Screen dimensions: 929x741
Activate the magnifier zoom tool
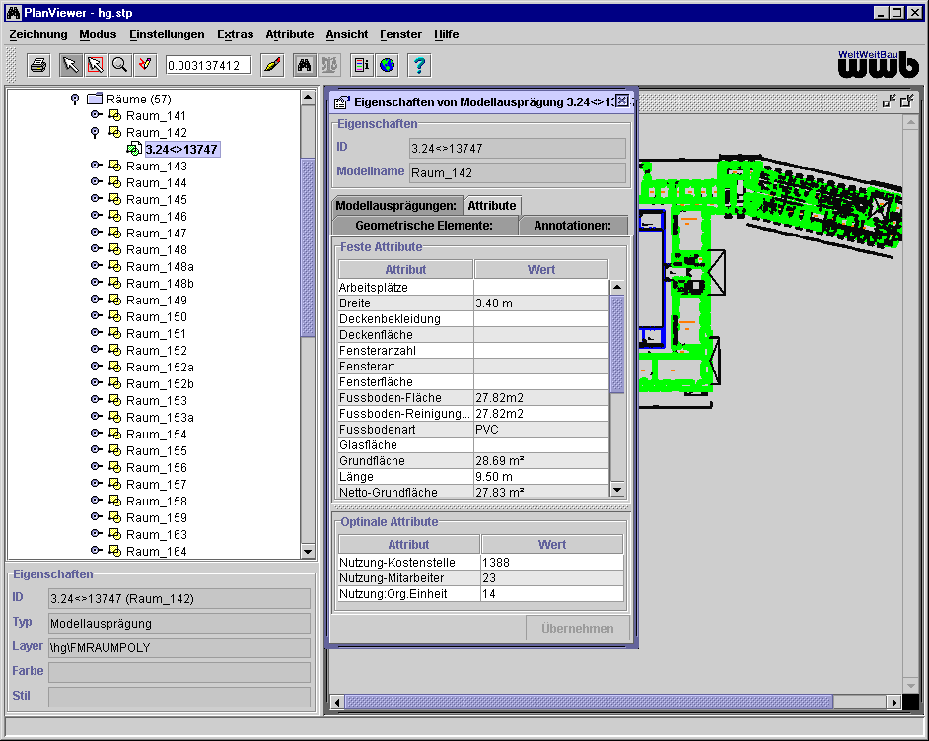119,65
